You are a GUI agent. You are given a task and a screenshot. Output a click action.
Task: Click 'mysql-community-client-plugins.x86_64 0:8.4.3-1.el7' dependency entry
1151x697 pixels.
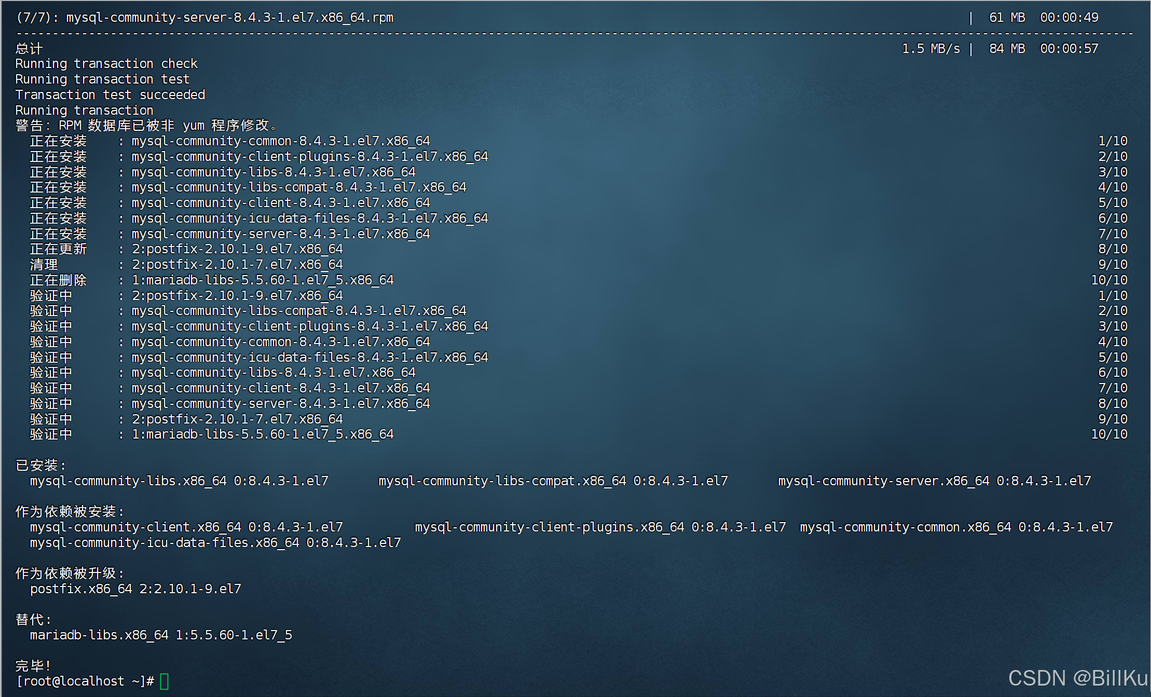600,527
